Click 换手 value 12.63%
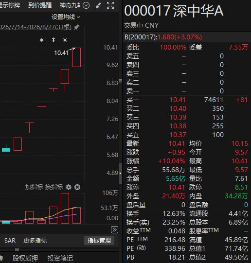This screenshot has height=263, width=251. pos(174,214)
